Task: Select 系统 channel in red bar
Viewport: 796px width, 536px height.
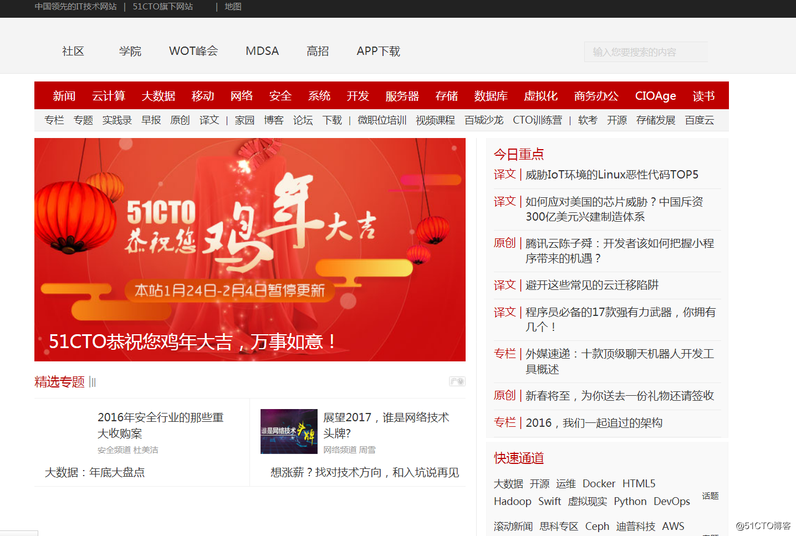Action: pos(319,96)
